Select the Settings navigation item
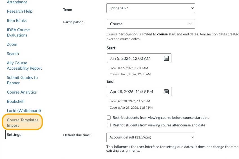This screenshot has width=239, height=159. 14,135
